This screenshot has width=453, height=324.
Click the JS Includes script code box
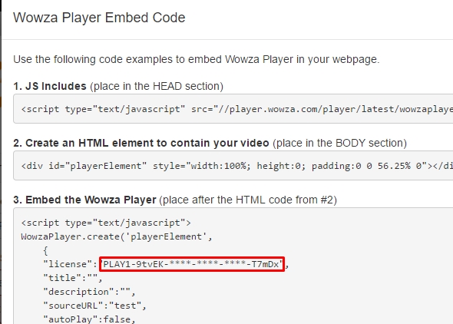[233, 109]
